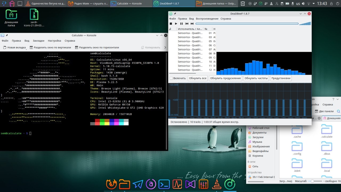Viewport: 341px width, 192px height.
Task: Open the Закладки menu in Konsole
Action: [39, 41]
